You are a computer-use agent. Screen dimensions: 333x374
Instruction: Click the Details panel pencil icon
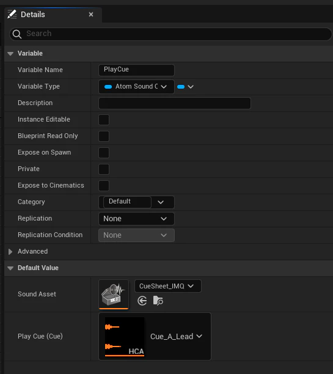tap(12, 14)
